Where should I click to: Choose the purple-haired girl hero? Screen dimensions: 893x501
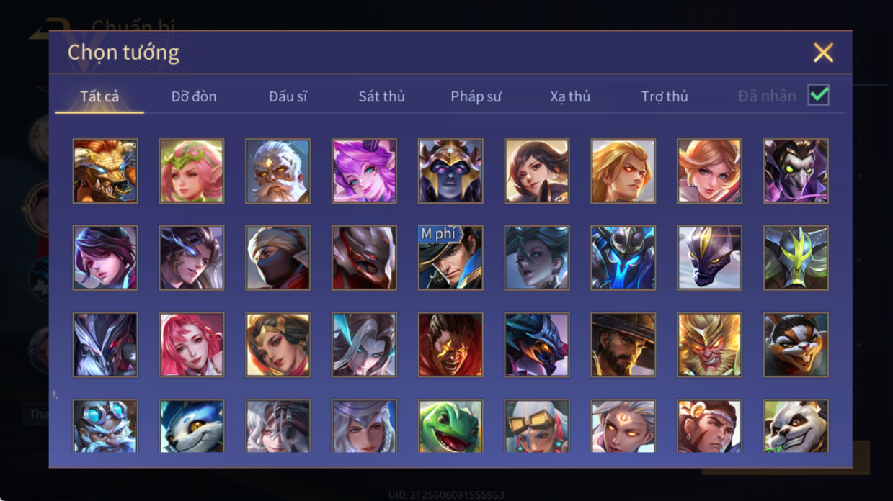365,171
